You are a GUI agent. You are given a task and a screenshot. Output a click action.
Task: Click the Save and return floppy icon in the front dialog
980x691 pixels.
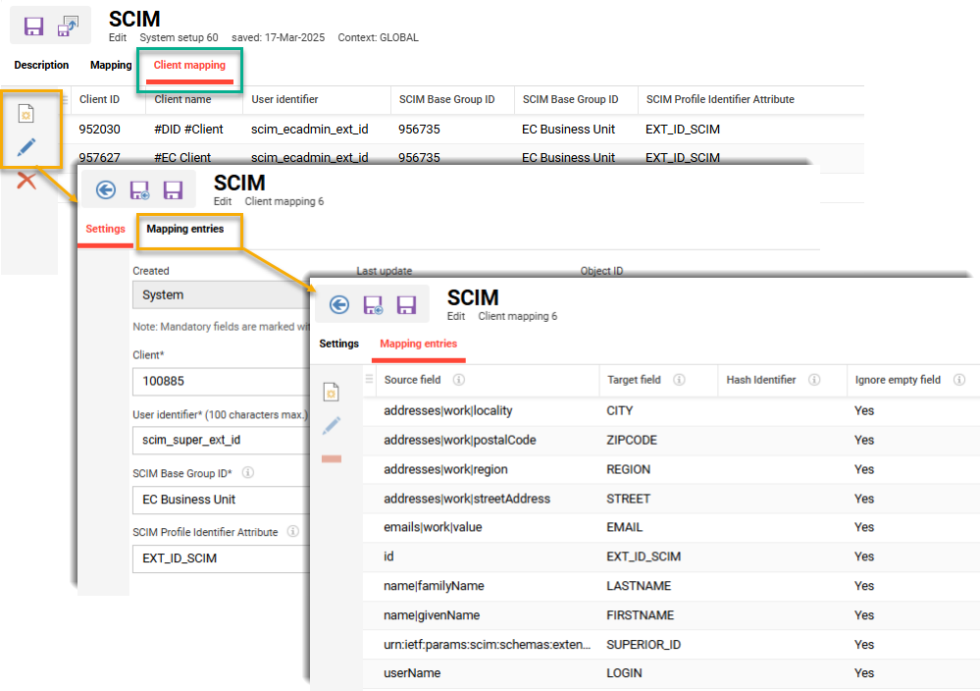coord(374,303)
